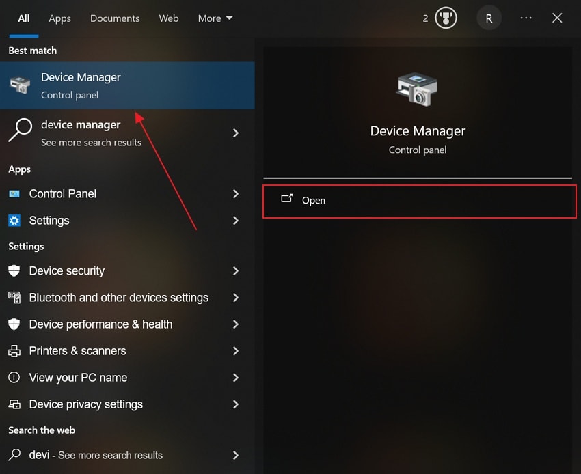Image resolution: width=581 pixels, height=474 pixels.
Task: Click the Control Panel app icon
Action: tap(14, 194)
